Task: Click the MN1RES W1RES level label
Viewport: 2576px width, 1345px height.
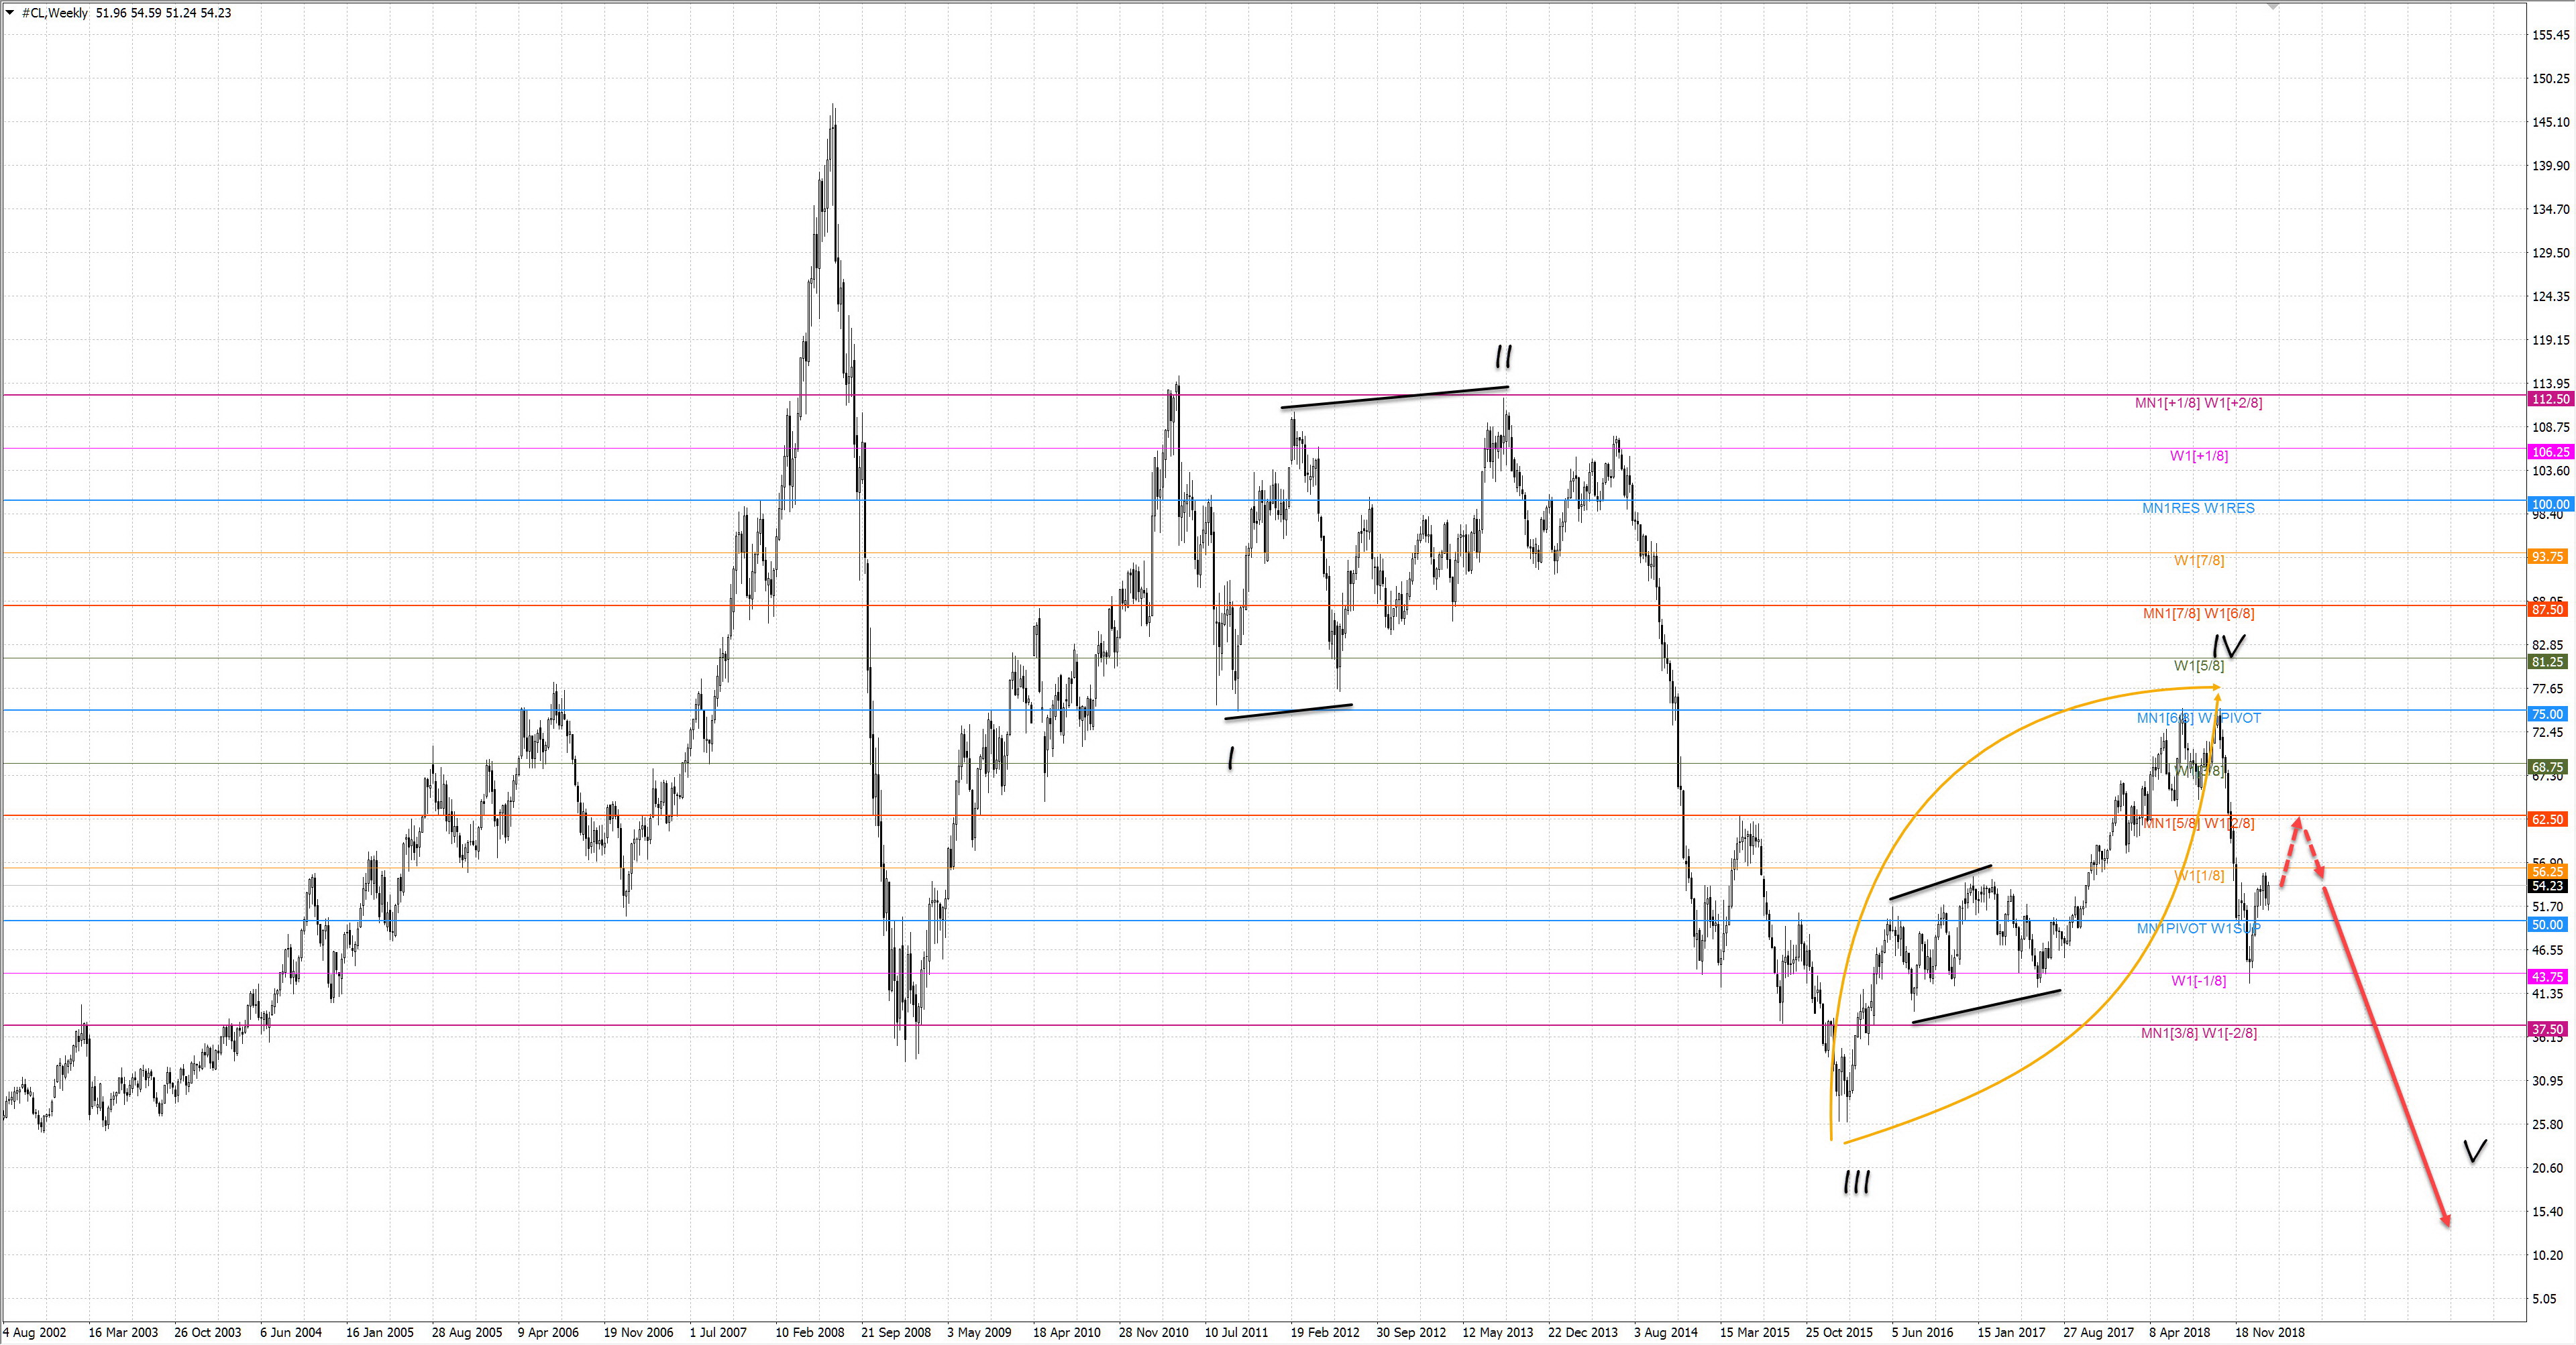Action: 2198,509
